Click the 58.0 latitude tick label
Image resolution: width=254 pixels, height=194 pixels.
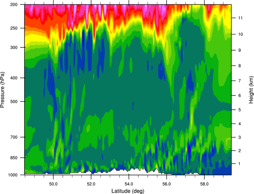pyautogui.click(x=204, y=184)
